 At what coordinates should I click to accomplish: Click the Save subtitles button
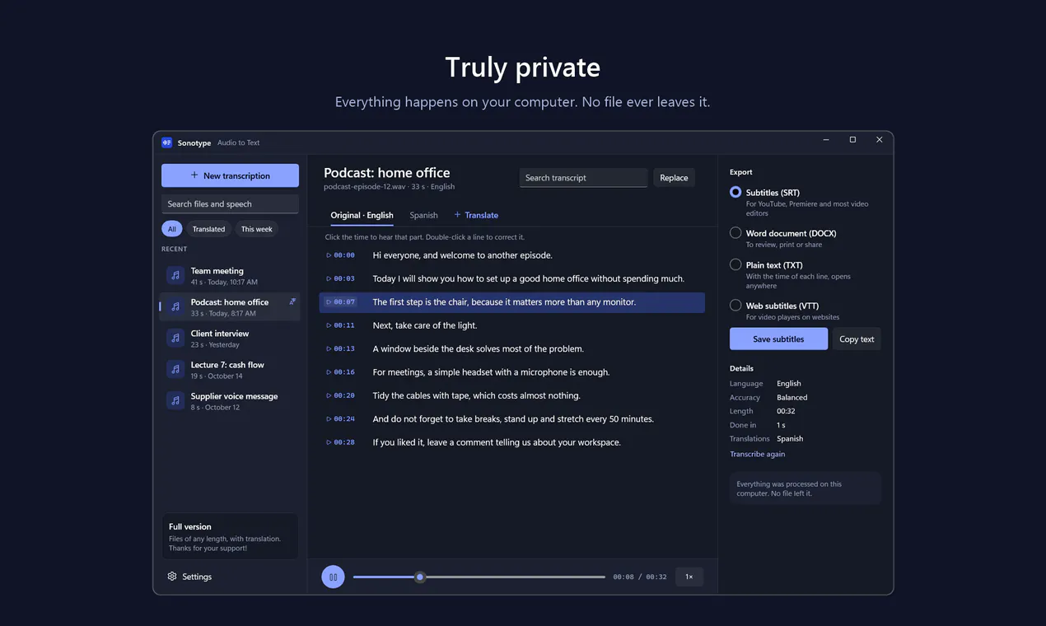778,339
